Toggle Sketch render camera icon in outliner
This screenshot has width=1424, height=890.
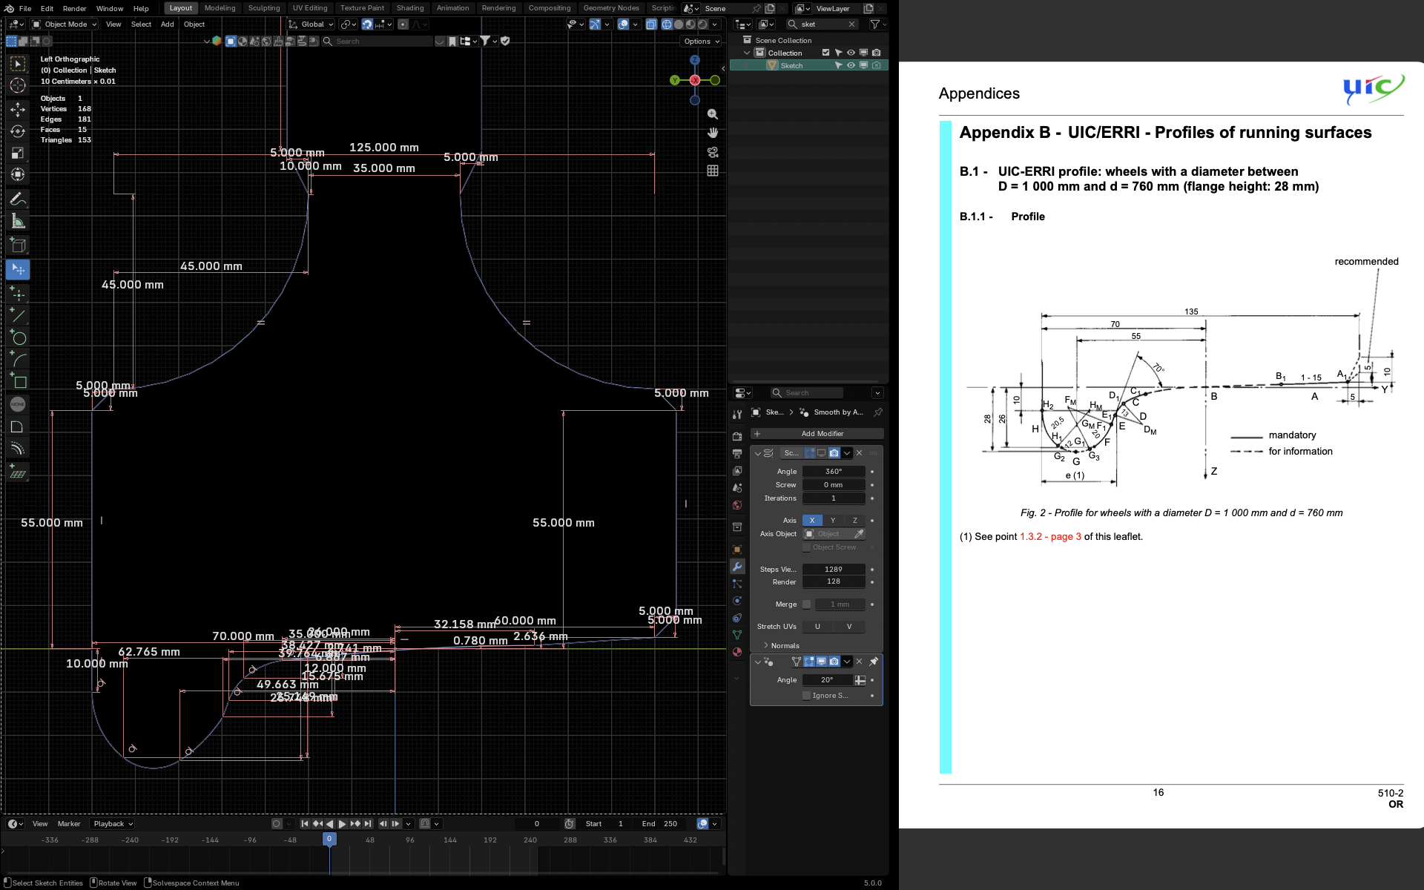[876, 65]
